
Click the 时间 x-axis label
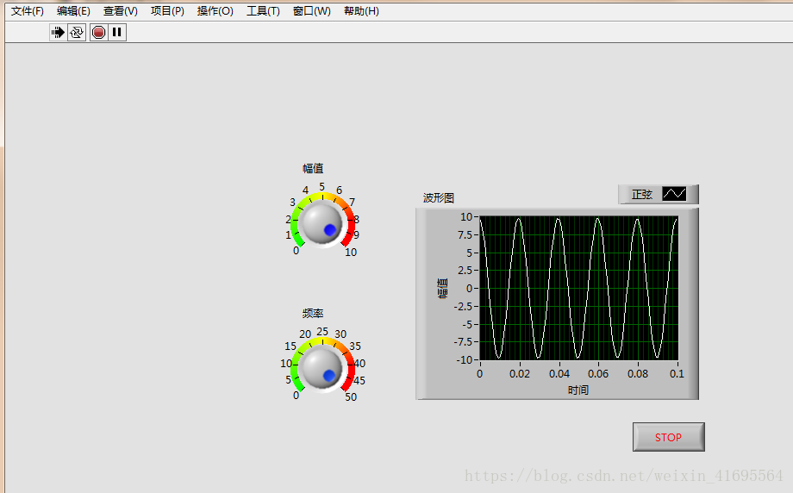pyautogui.click(x=578, y=390)
